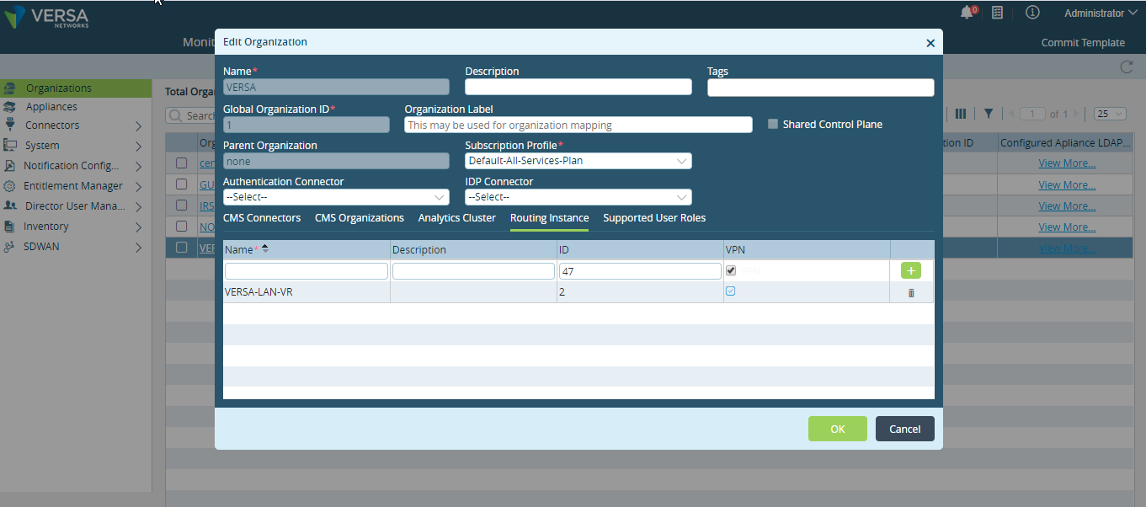
Task: Open the information icon in header
Action: coord(1032,13)
